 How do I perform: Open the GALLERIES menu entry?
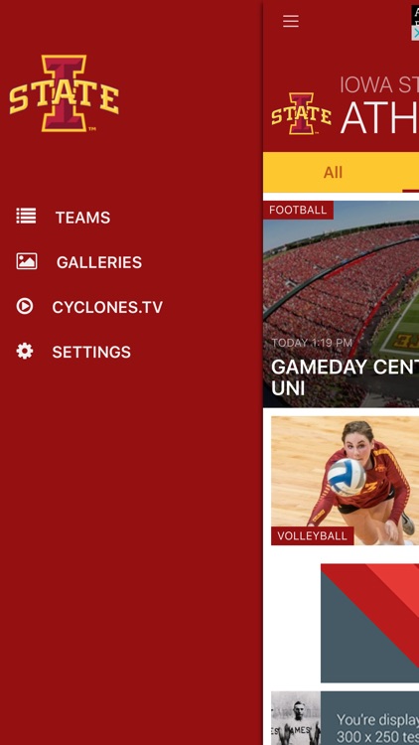click(x=99, y=262)
